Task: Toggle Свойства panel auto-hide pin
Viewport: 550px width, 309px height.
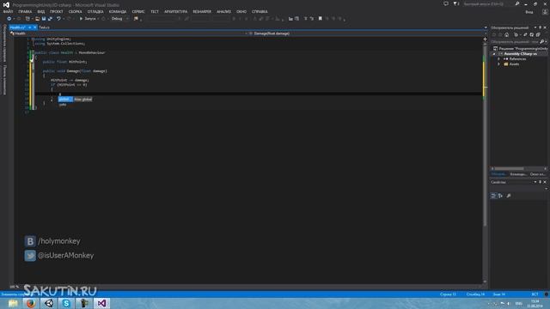Action: [x=541, y=182]
